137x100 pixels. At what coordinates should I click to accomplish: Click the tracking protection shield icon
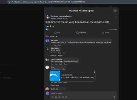[x=9, y=2]
